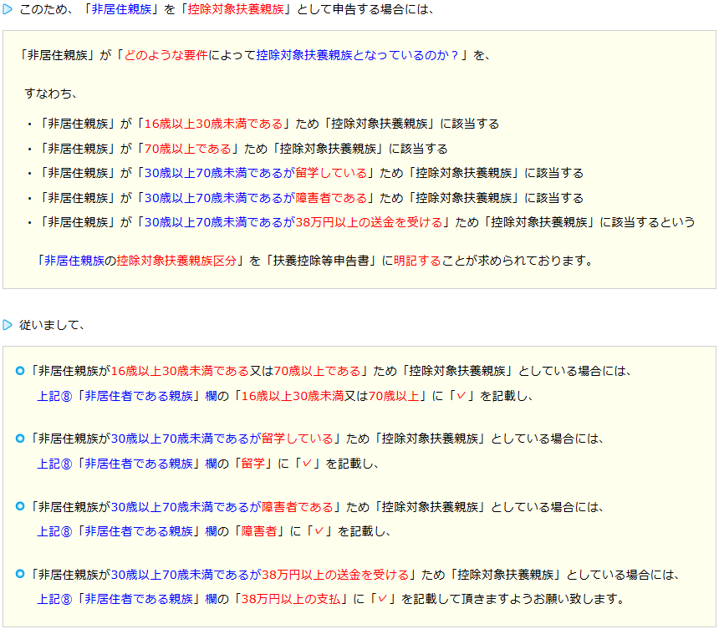Click the triangle marker before このため
Screen dimensions: 719x629
[8, 9]
